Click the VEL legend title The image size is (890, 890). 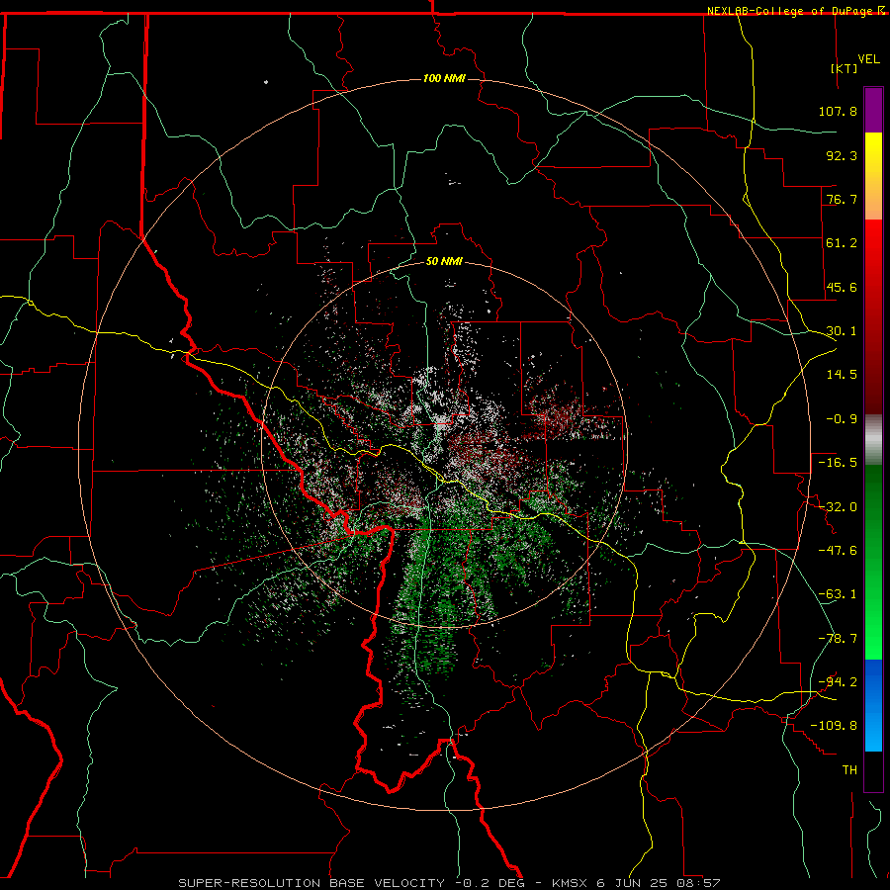(x=868, y=59)
